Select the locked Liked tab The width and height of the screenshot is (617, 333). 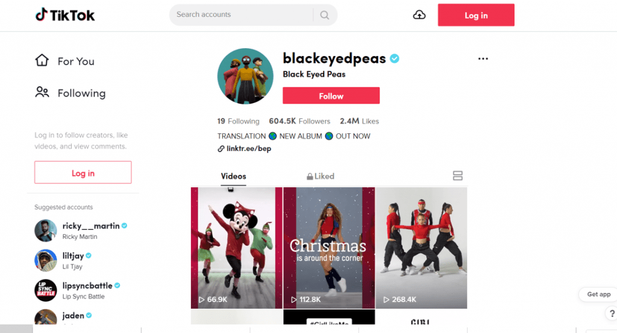(x=321, y=176)
